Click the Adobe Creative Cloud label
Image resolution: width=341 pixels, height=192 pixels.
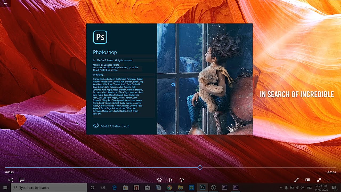tap(115, 126)
